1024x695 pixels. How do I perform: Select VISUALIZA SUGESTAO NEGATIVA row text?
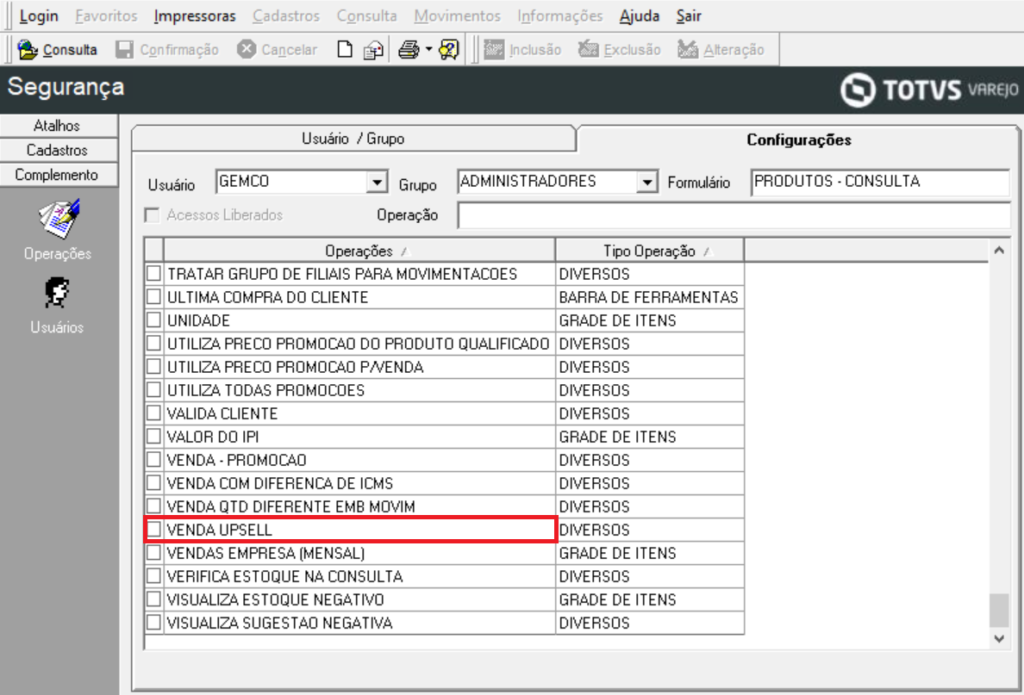click(x=279, y=623)
